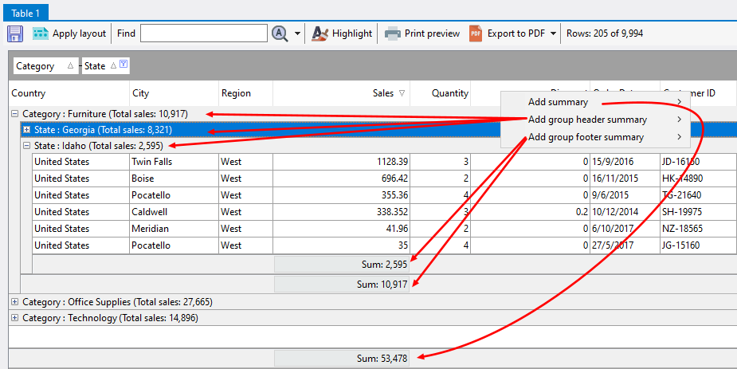Switch to the Table 1 tab

(x=25, y=12)
